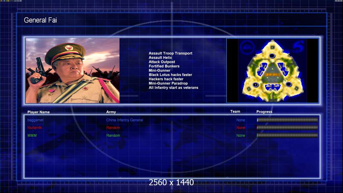Select player name baggamet
The height and width of the screenshot is (193, 343).
coord(35,120)
